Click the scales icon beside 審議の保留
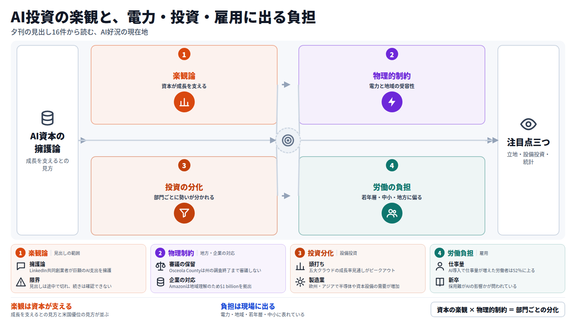 tap(161, 266)
